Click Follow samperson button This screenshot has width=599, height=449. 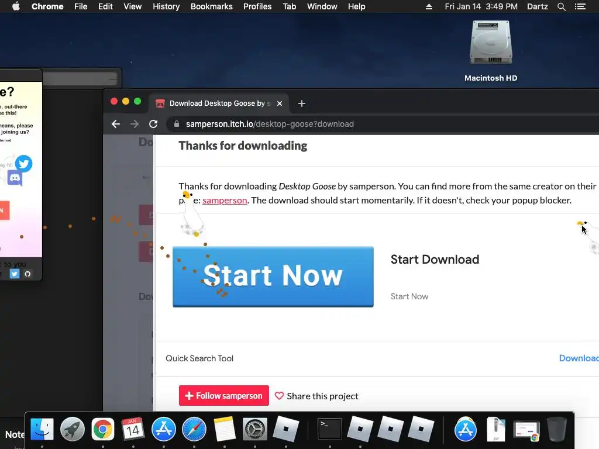coord(224,396)
